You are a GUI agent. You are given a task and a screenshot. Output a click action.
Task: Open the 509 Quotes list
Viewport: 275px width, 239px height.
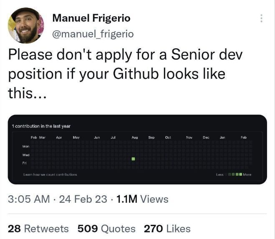point(106,229)
